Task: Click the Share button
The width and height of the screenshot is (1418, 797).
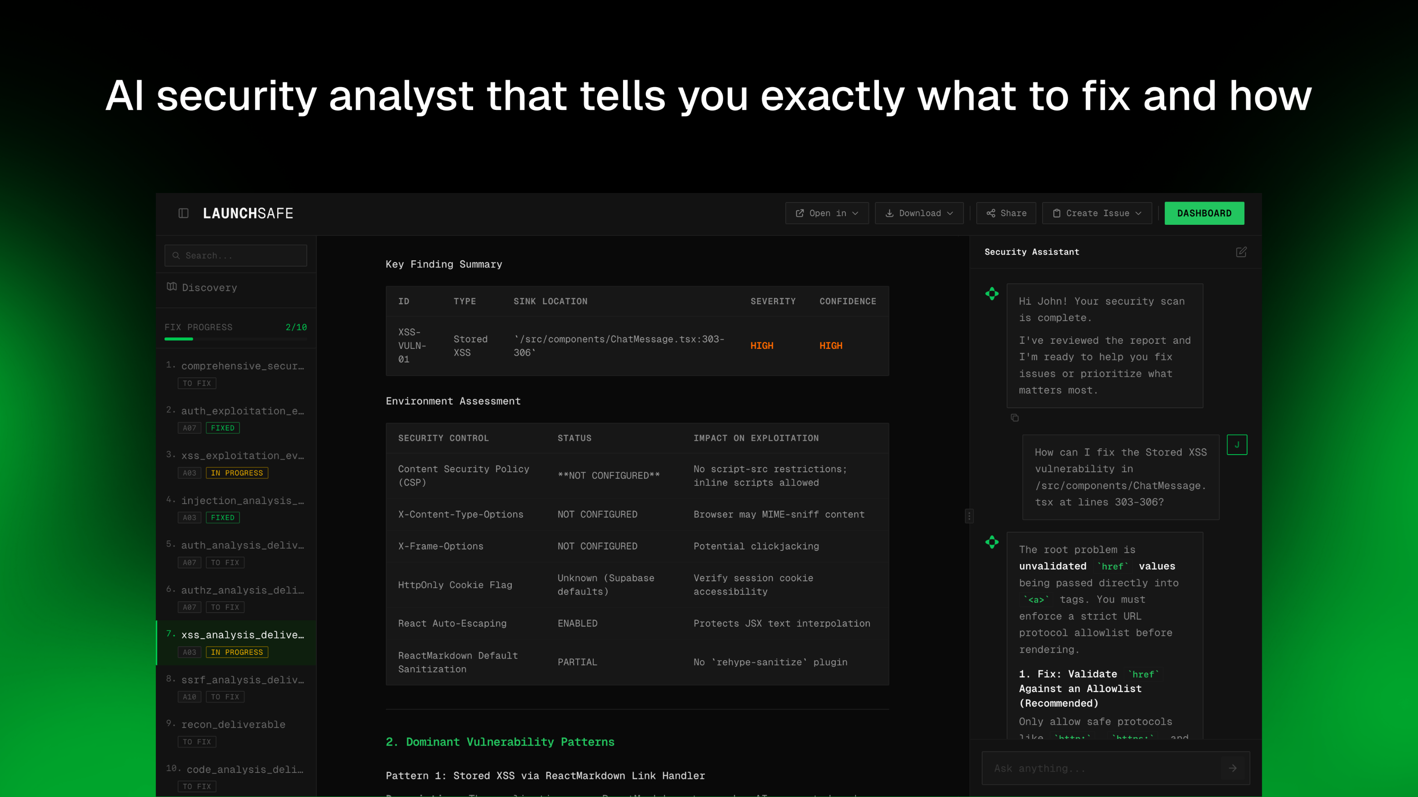Action: point(1006,213)
